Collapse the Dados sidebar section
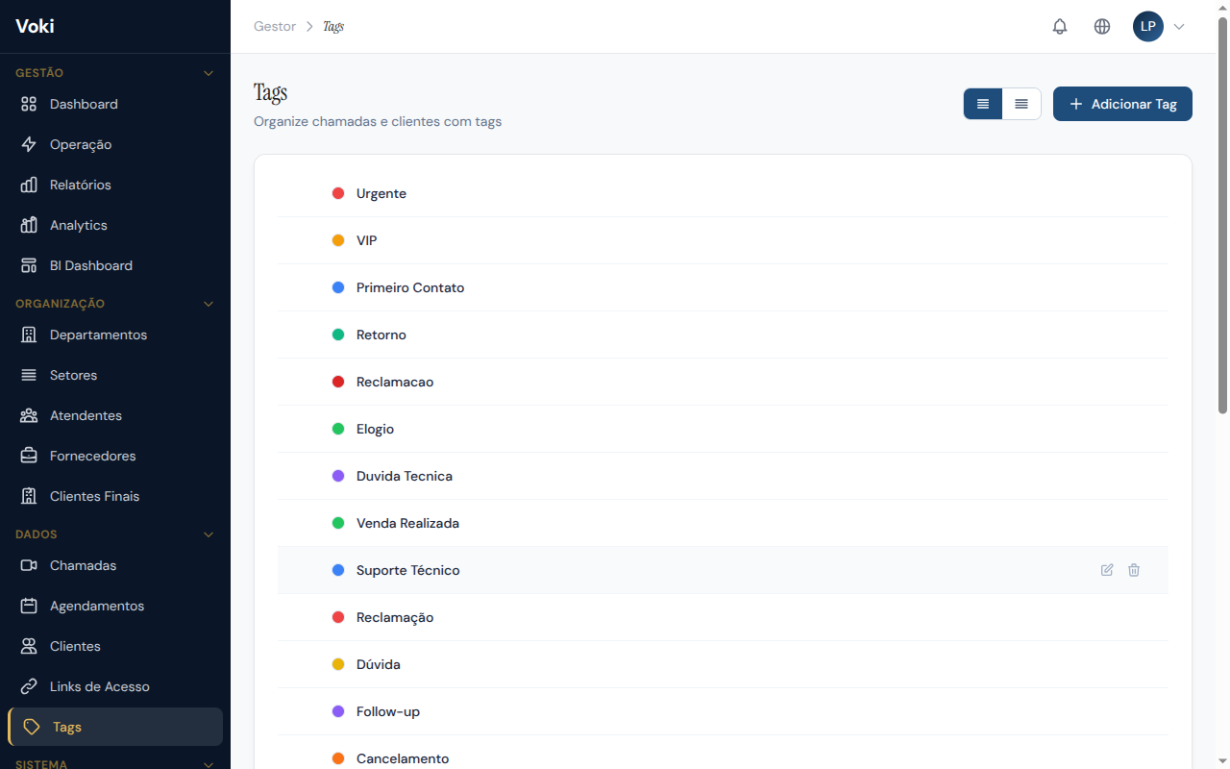This screenshot has height=769, width=1230. tap(209, 534)
